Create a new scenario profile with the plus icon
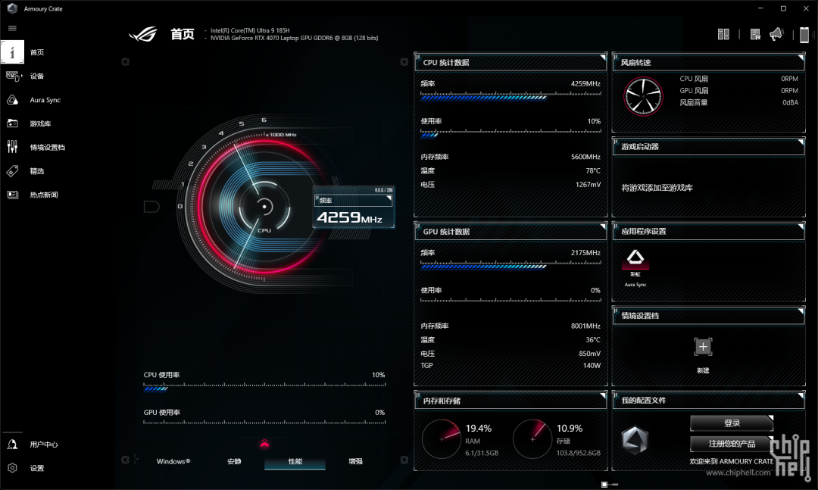This screenshot has width=818, height=490. click(703, 347)
